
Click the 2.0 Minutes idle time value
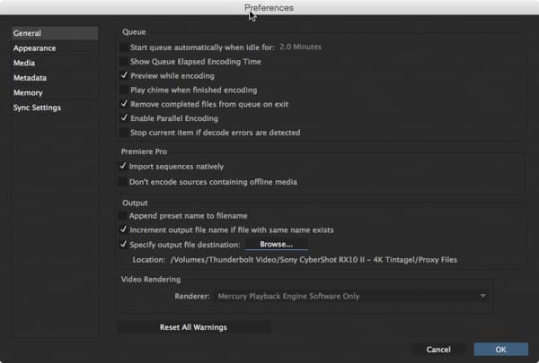coord(300,47)
